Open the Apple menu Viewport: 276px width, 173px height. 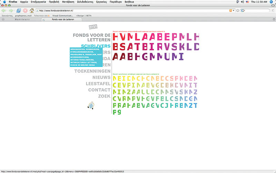4,2
